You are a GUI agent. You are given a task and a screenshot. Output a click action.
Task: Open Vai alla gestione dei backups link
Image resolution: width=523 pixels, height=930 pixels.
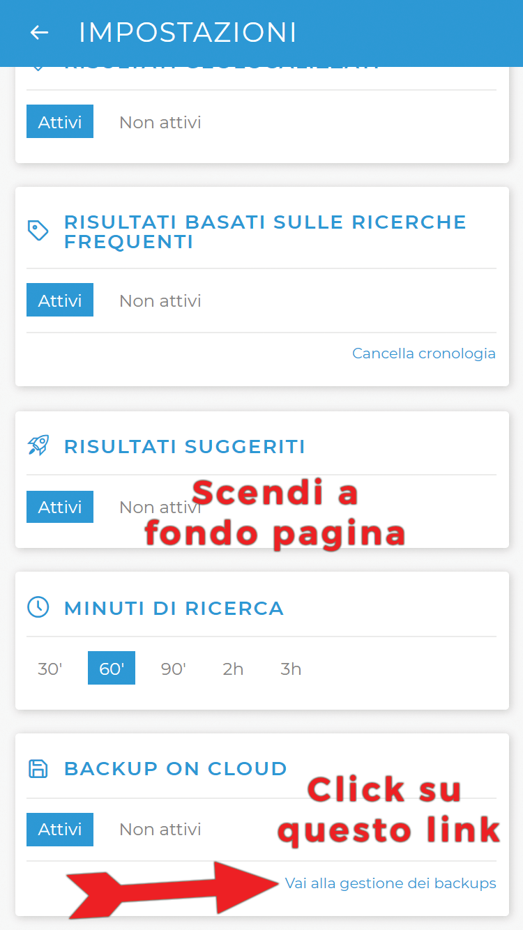pyautogui.click(x=391, y=883)
